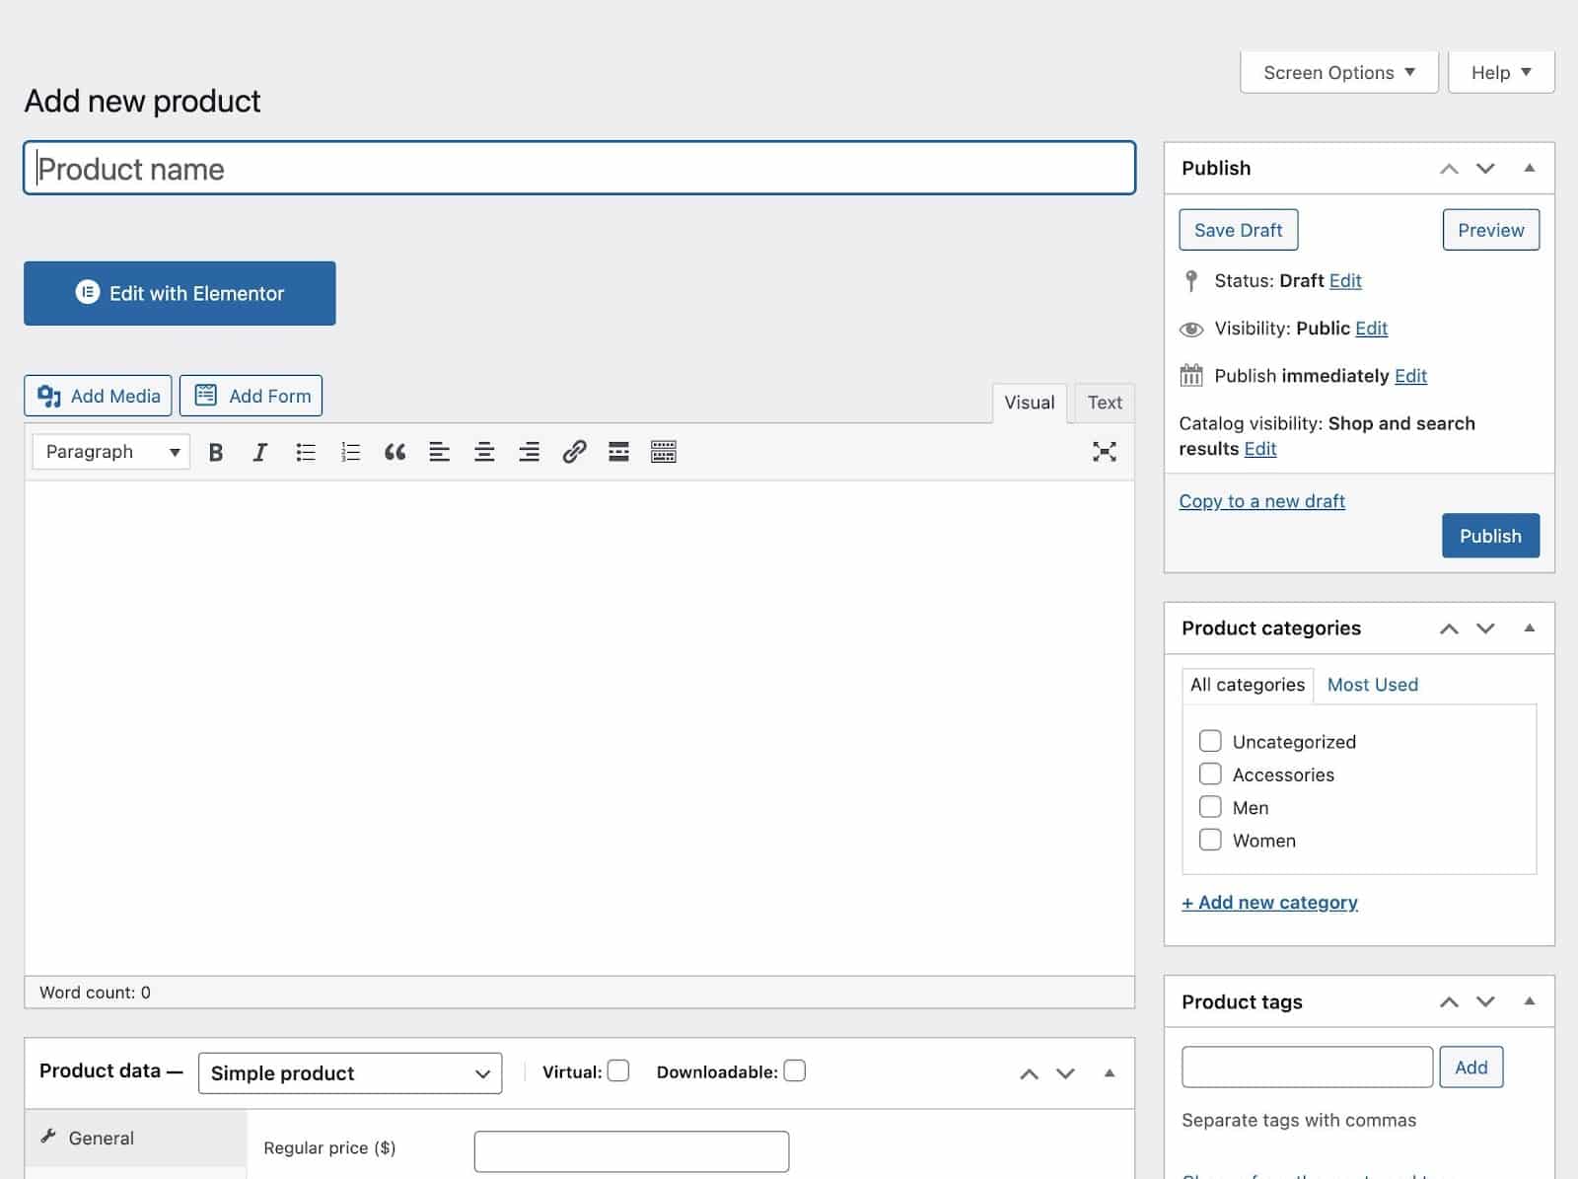The width and height of the screenshot is (1578, 1179).
Task: Enable the Virtual product checkbox
Action: point(618,1071)
